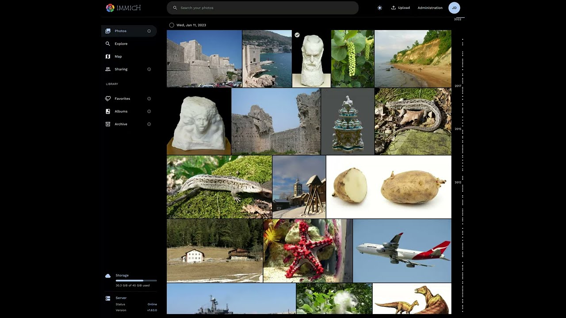Open the alpine farmhouse photo
Image resolution: width=566 pixels, height=318 pixels.
pyautogui.click(x=214, y=250)
